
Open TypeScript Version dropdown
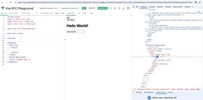49,8
